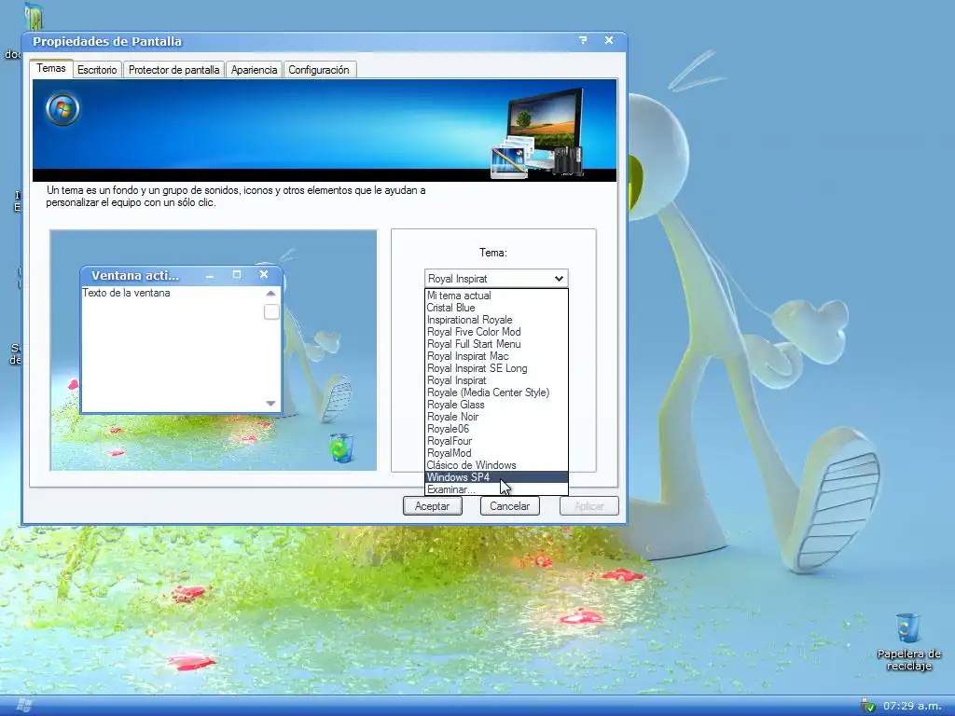Image resolution: width=955 pixels, height=716 pixels.
Task: Click the preview window minimize button
Action: 210,275
